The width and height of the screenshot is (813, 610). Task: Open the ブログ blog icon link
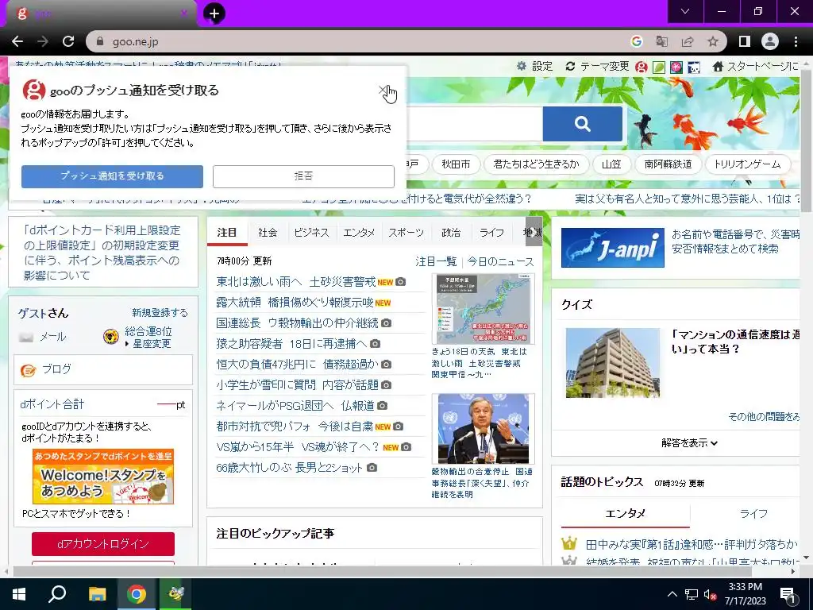(x=28, y=370)
